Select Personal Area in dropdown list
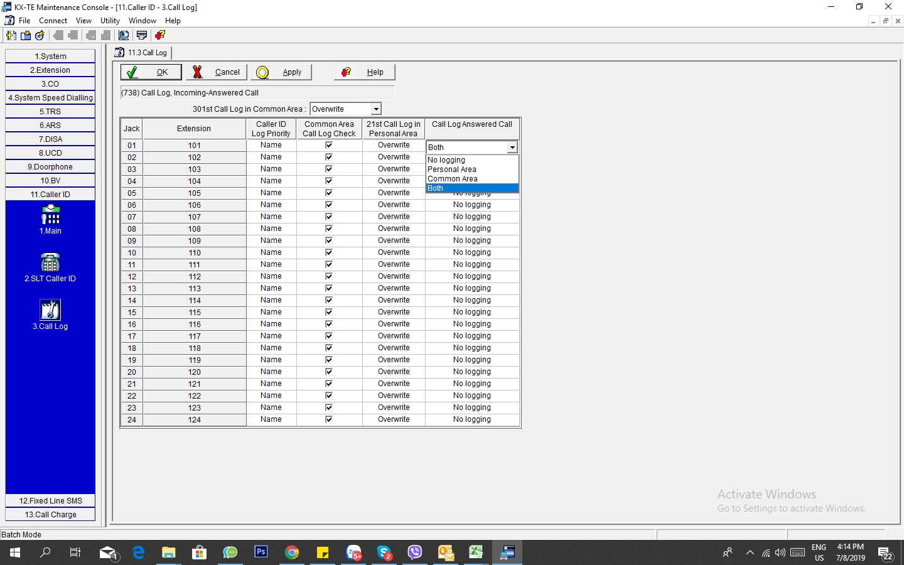904x565 pixels. coord(472,169)
